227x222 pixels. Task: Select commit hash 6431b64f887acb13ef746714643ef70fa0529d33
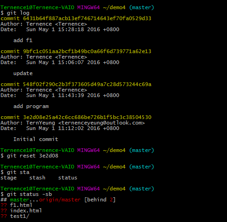tap(87, 18)
